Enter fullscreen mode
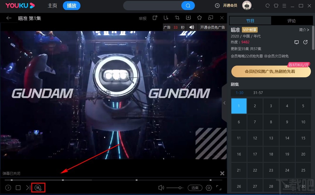Viewport: 315px width, 195px height. pos(219,188)
